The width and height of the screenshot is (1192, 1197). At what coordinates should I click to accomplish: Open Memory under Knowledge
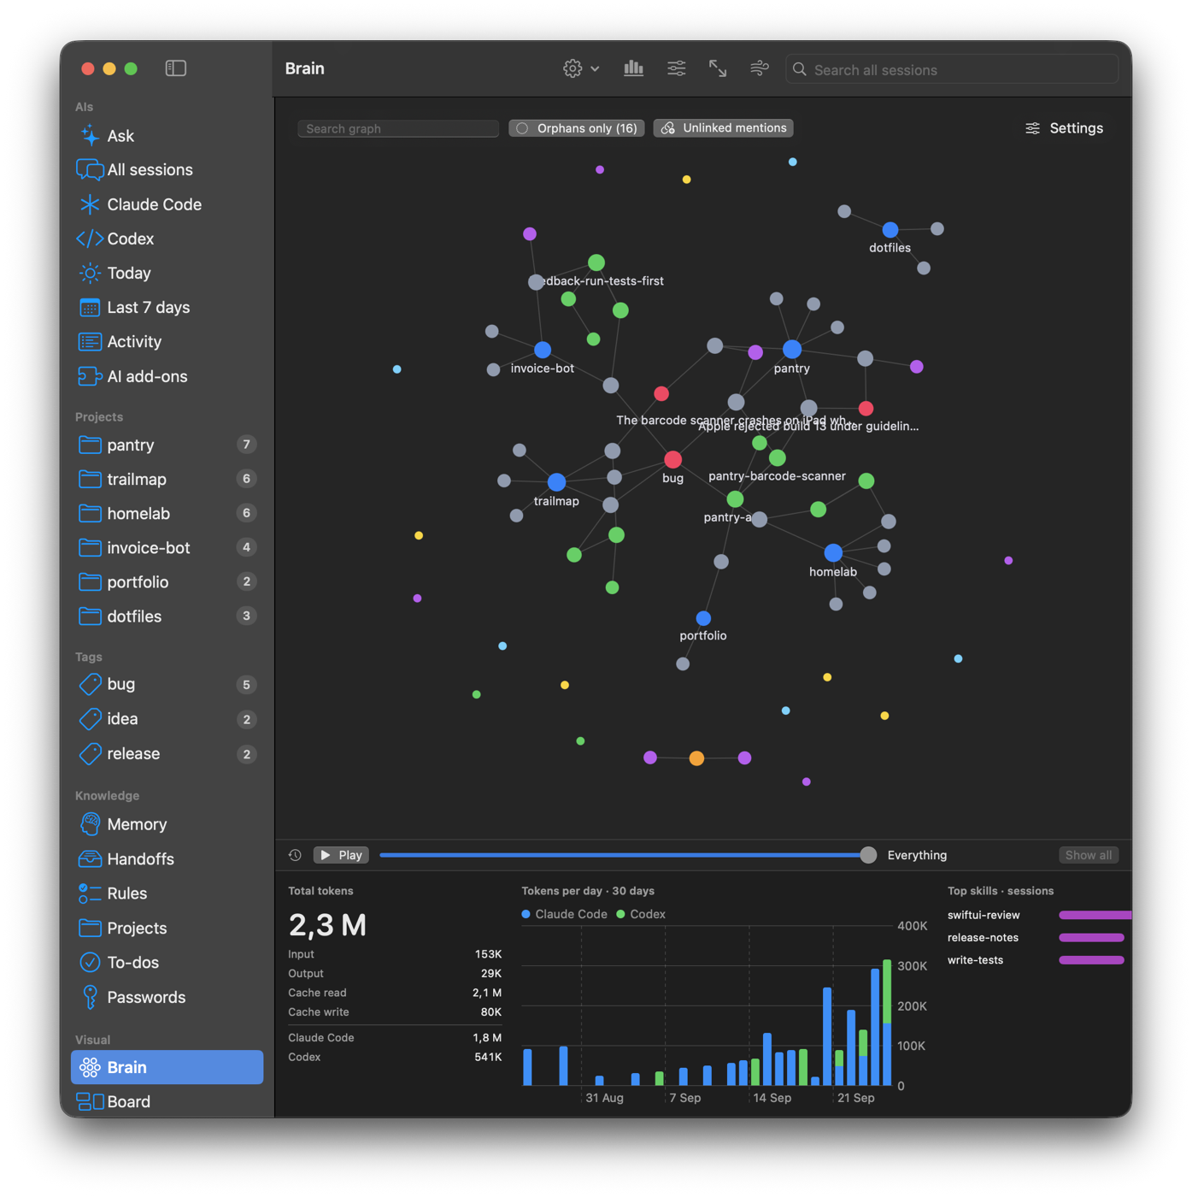tap(167, 824)
